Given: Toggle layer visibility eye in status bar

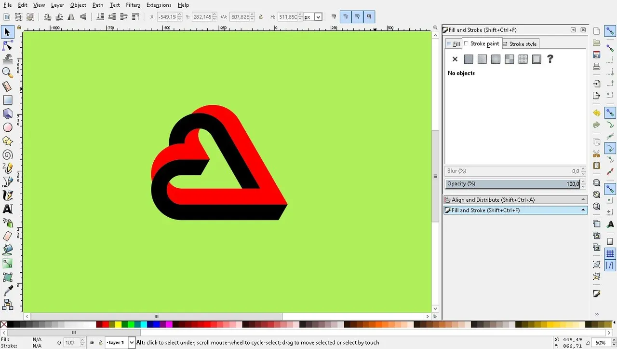Looking at the screenshot, I should (x=92, y=343).
